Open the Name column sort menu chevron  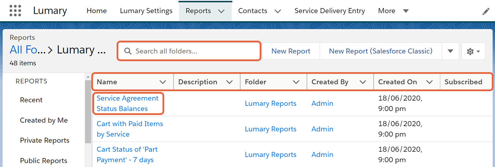[163, 82]
